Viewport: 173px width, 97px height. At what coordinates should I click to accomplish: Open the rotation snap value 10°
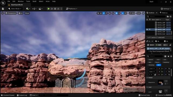click(126, 13)
